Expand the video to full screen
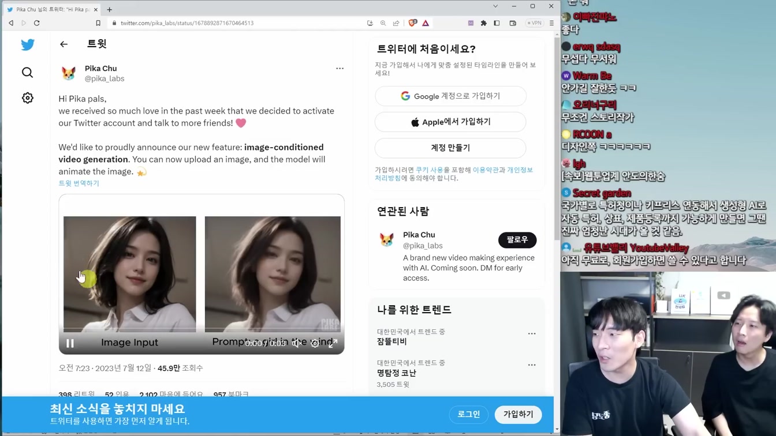 333,343
